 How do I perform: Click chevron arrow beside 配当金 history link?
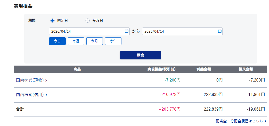coord(265,121)
